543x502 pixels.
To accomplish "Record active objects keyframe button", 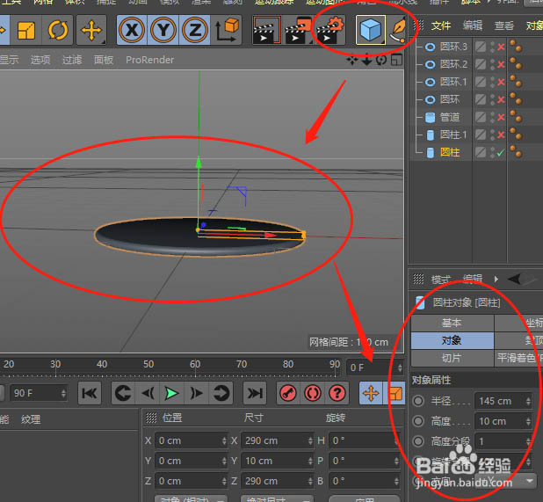I will [288, 393].
